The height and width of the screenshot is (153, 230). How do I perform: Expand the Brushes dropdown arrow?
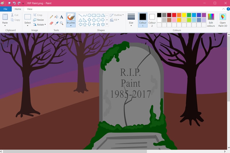coord(71,26)
